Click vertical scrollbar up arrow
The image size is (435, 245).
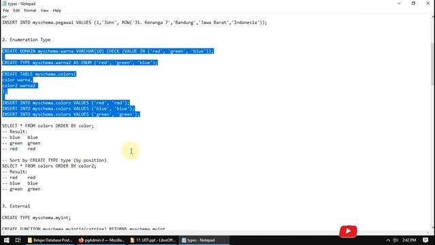point(432,16)
